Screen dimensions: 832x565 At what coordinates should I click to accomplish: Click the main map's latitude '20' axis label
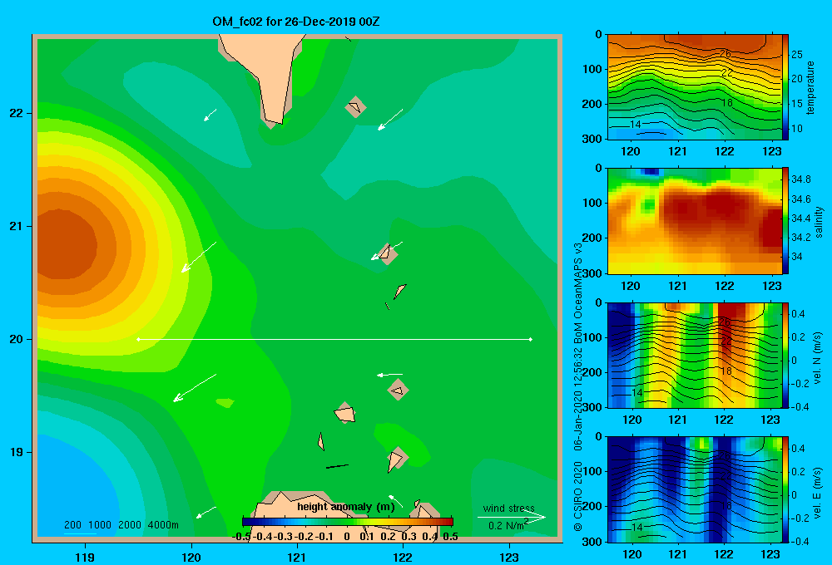pyautogui.click(x=17, y=339)
